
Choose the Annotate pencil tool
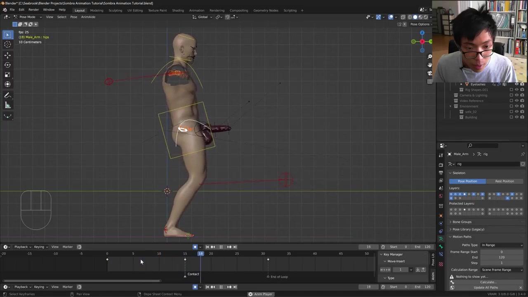tap(7, 95)
